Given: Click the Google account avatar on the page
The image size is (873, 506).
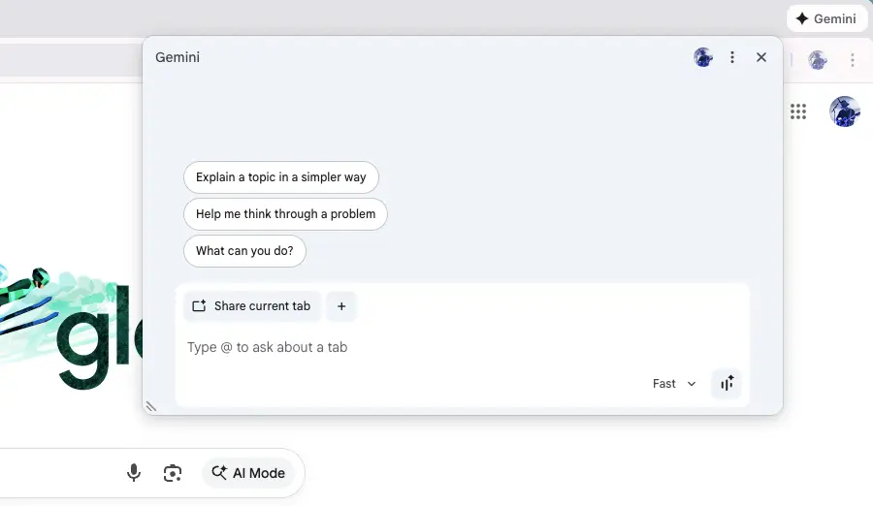Looking at the screenshot, I should coord(844,111).
